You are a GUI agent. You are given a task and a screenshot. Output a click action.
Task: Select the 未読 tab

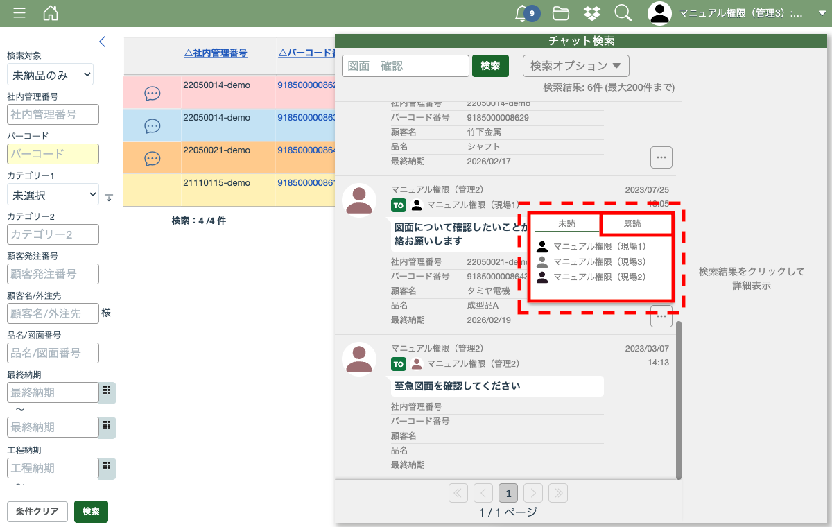point(566,224)
